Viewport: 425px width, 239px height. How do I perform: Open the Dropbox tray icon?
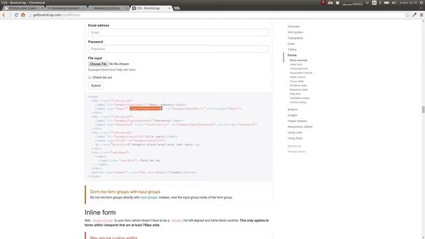point(337,3)
